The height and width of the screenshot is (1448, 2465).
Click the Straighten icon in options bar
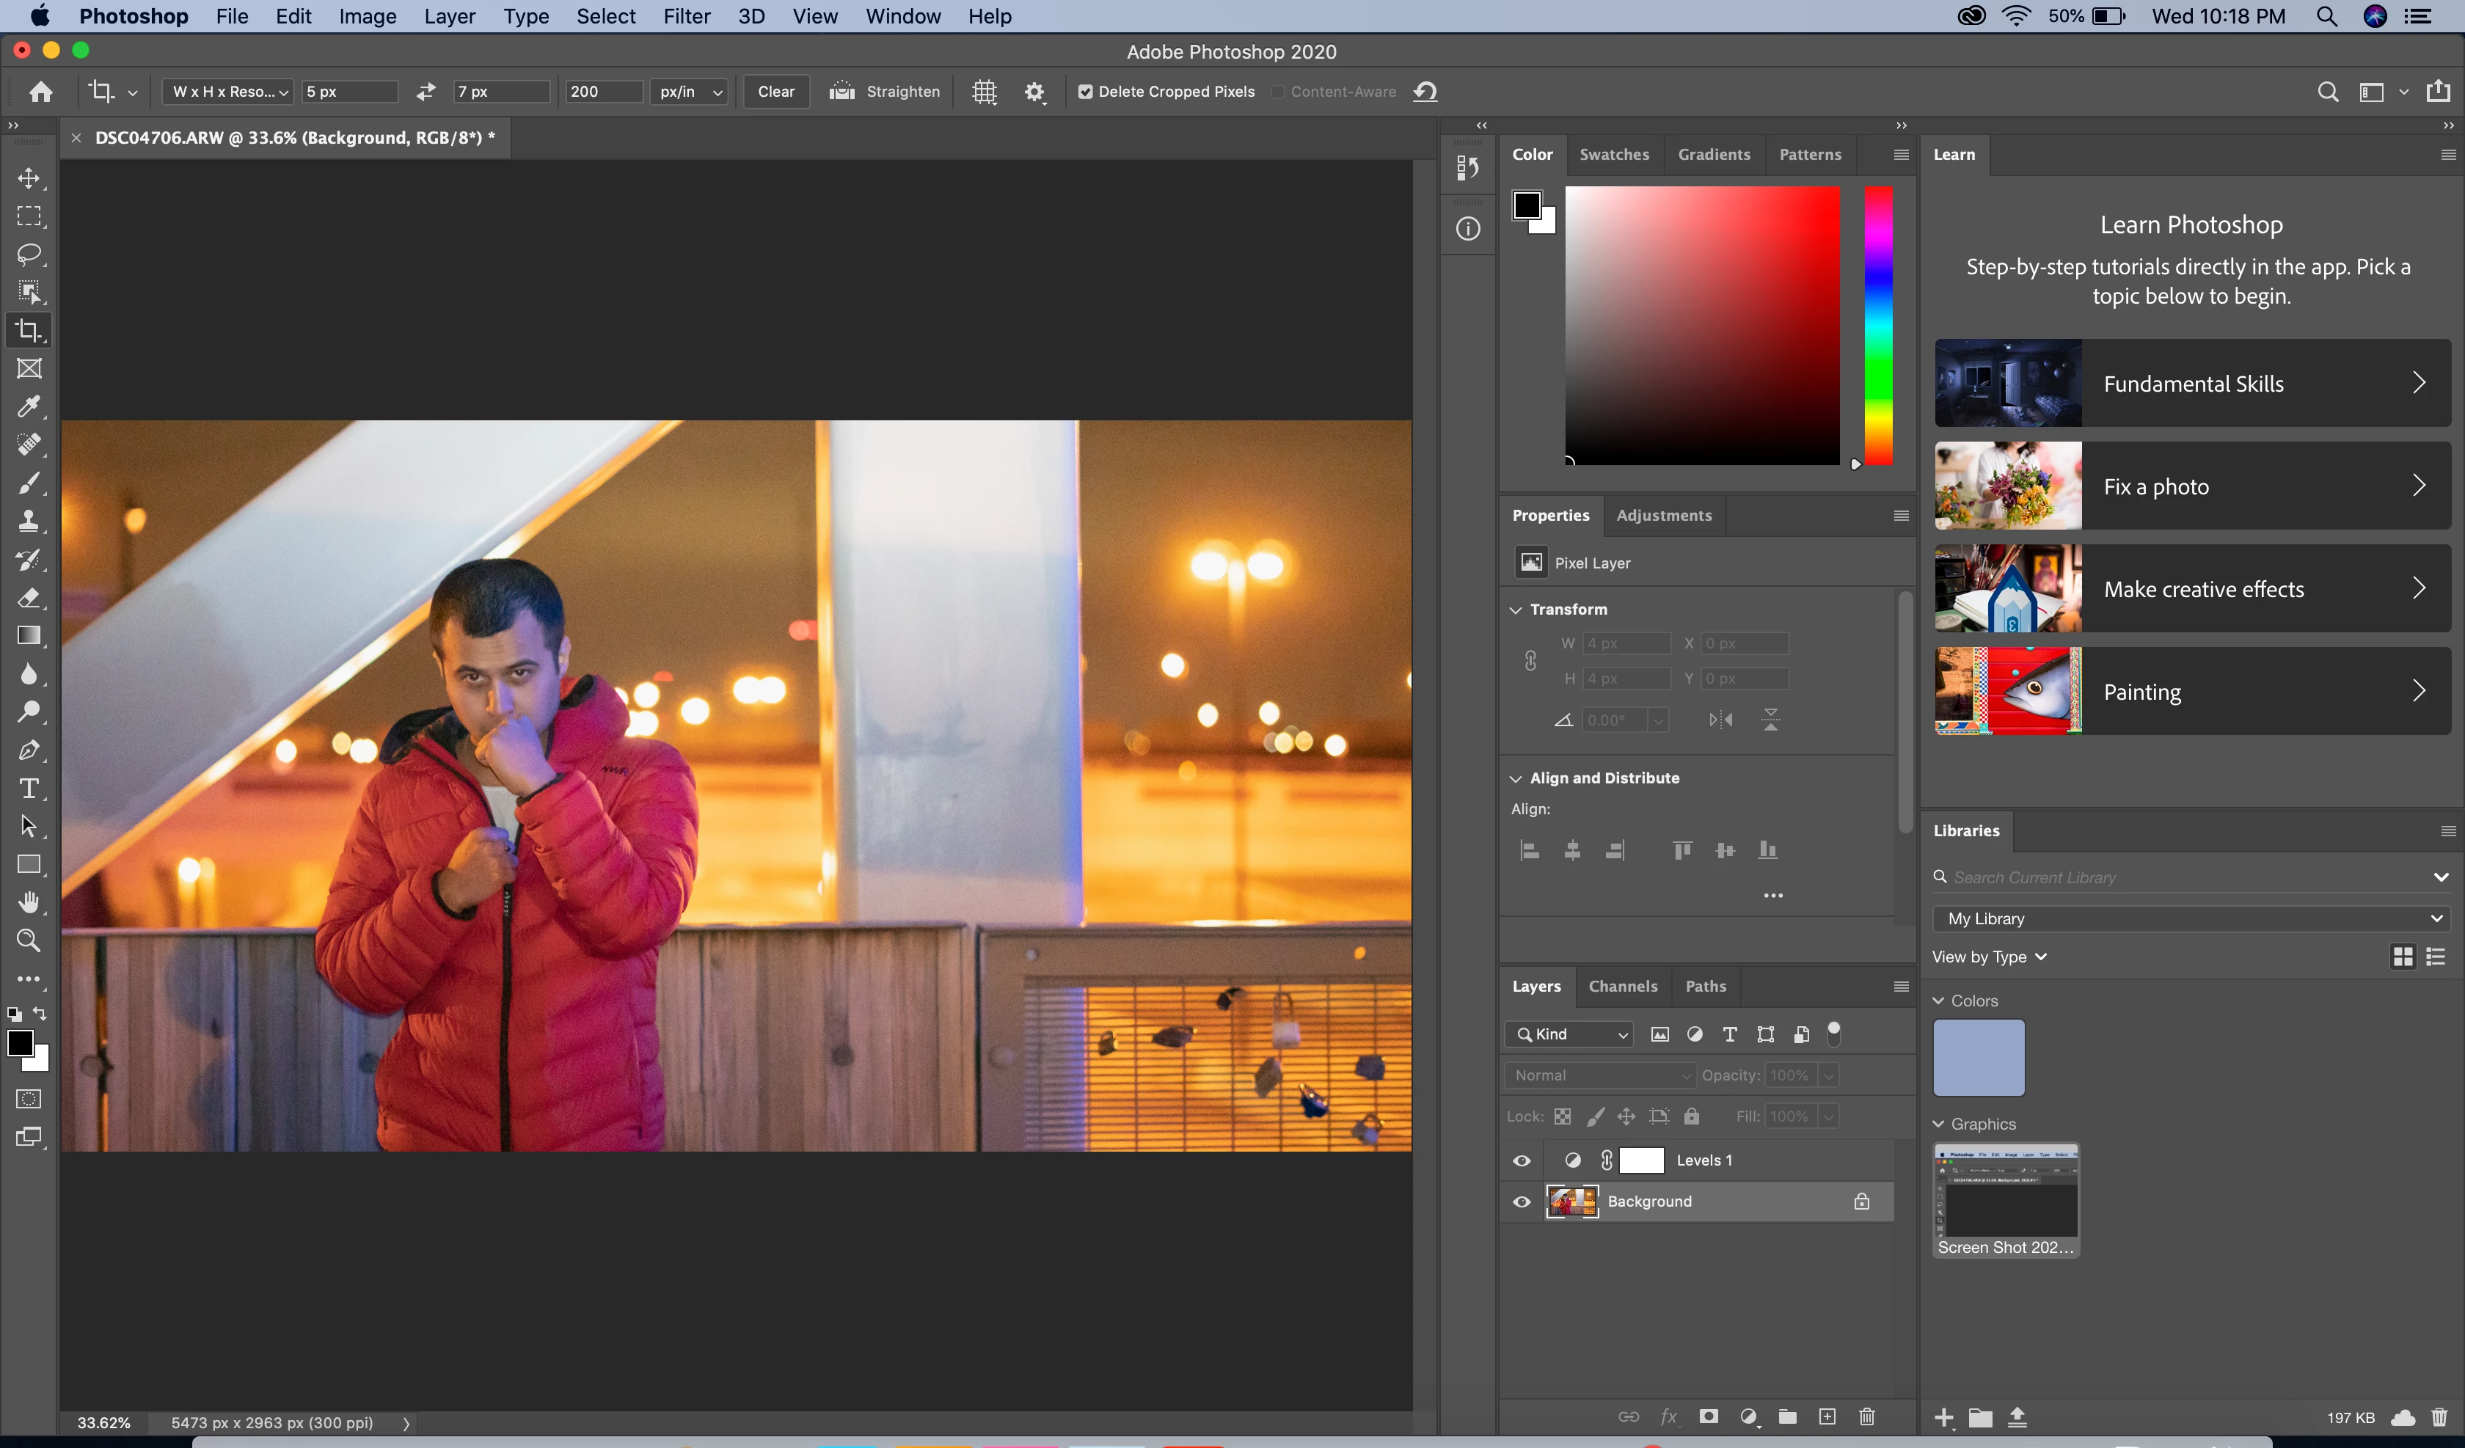841,92
